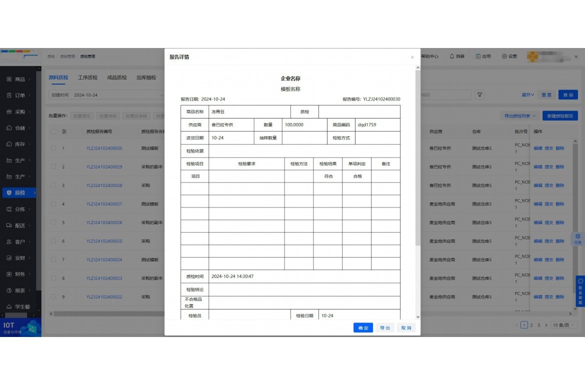Check the row 7 checkbox

pyautogui.click(x=53, y=259)
